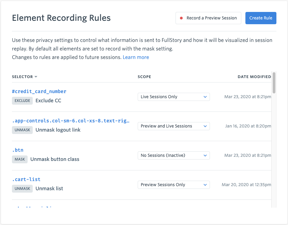288x225 pixels.
Task: Open the Learn more link
Action: (136, 57)
